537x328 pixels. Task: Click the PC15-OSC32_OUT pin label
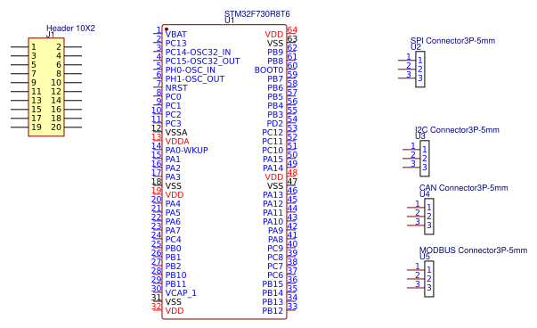pyautogui.click(x=202, y=61)
